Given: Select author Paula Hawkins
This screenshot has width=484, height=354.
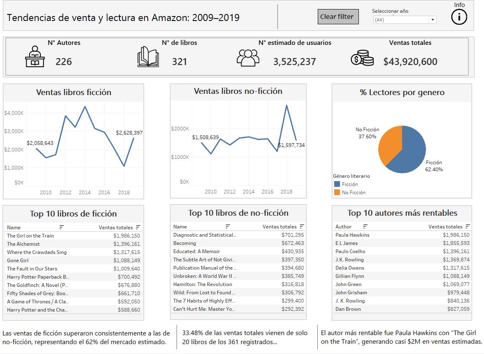Looking at the screenshot, I should (x=352, y=235).
